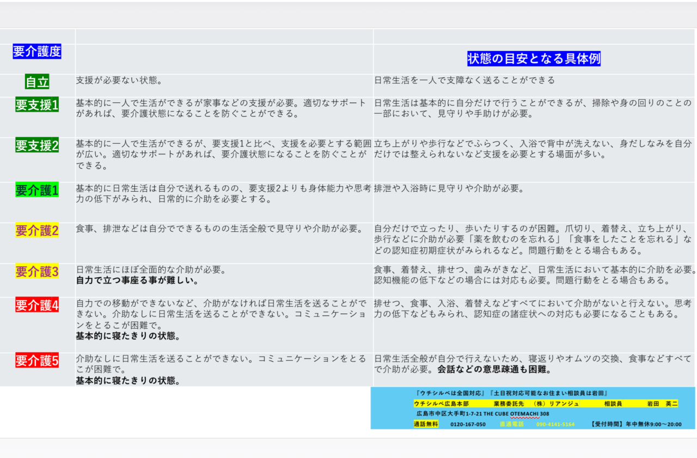Image resolution: width=697 pixels, height=458 pixels.
Task: Click the 受付時間 business hours text
Action: 635,424
